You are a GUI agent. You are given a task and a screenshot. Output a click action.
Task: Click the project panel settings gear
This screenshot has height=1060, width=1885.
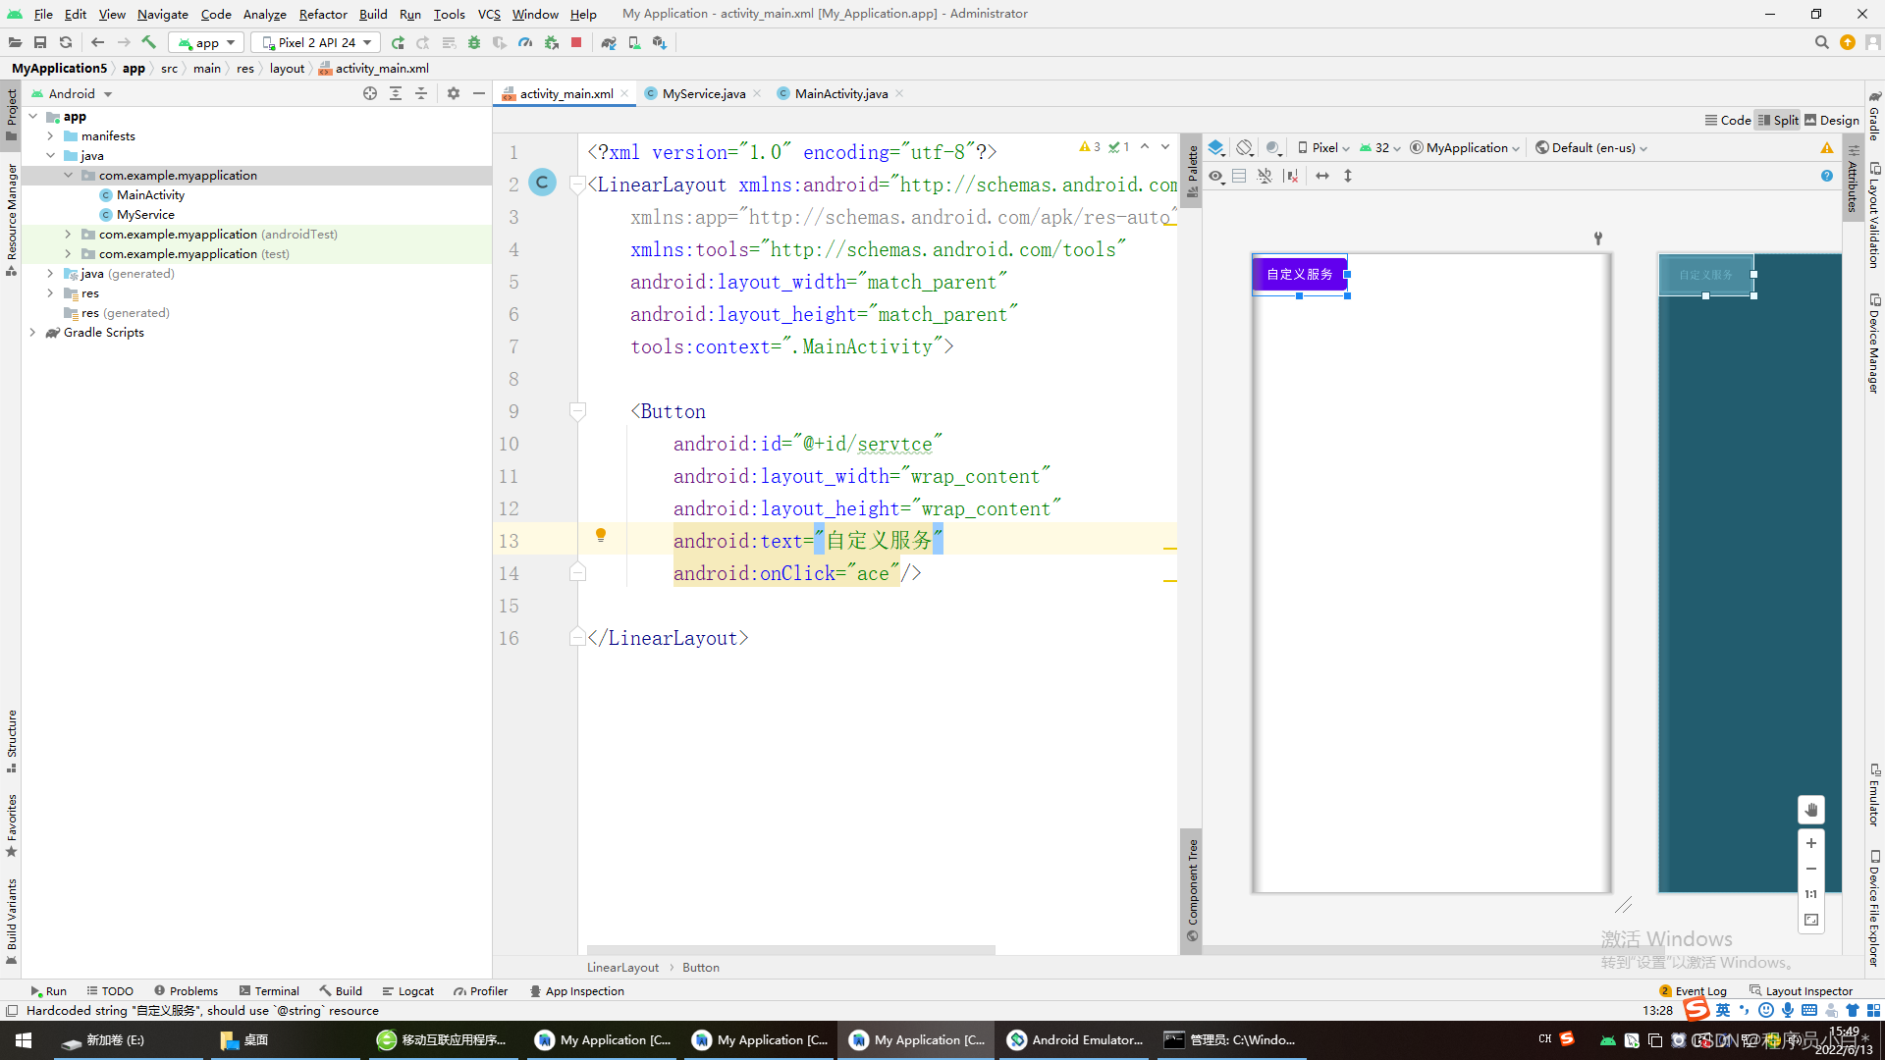(453, 93)
